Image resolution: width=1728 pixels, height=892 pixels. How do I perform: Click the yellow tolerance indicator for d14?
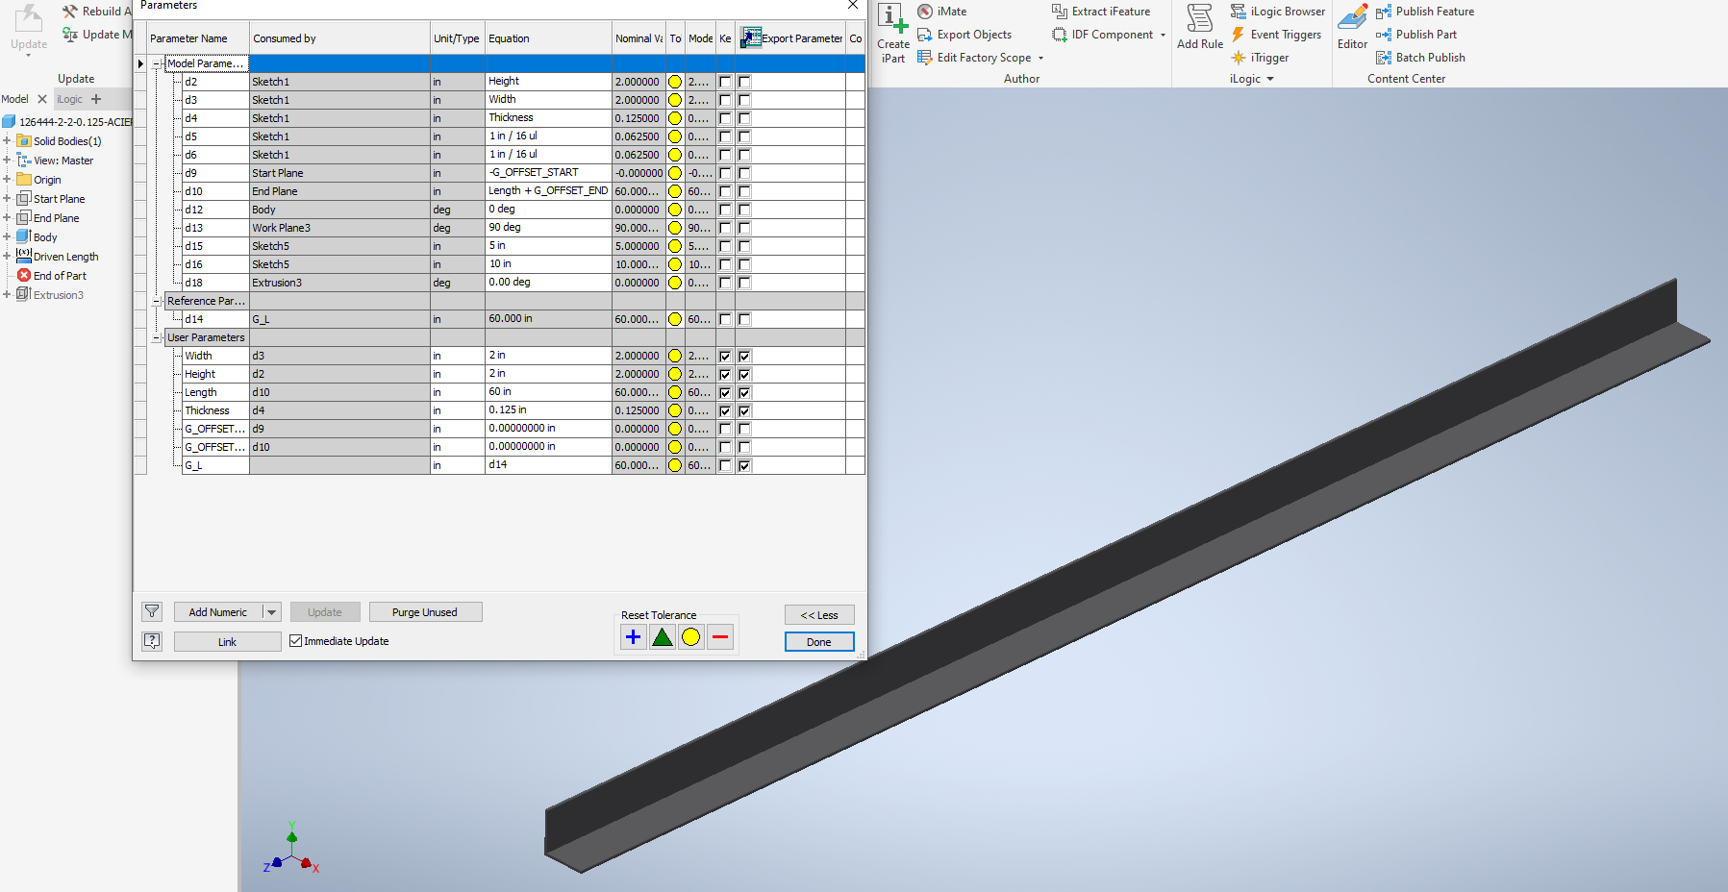[674, 318]
